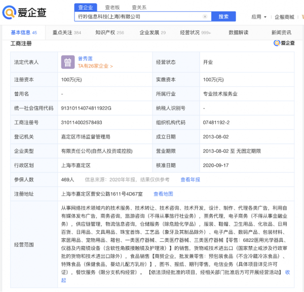Select the business term 2013-08-02 至 无固定期限
This screenshot has width=304, height=292.
pos(232,151)
